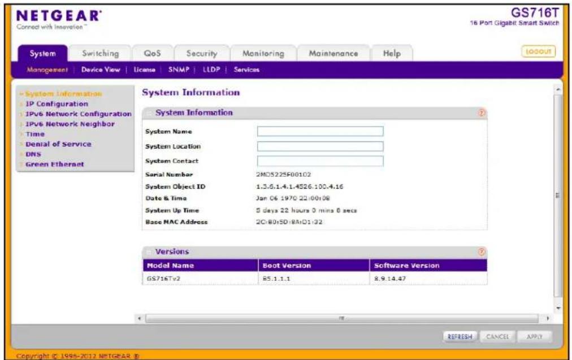Focus the System Name input field

[320, 131]
